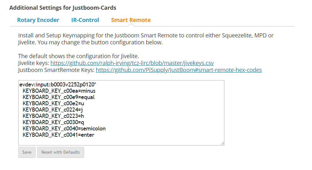This screenshot has height=170, width=312.
Task: Click the KEYBOARD_KEY_c0224=j line
Action: [53, 110]
